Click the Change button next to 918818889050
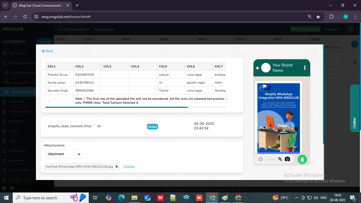Image resolution: width=361 pixels, height=203 pixels. point(44,42)
